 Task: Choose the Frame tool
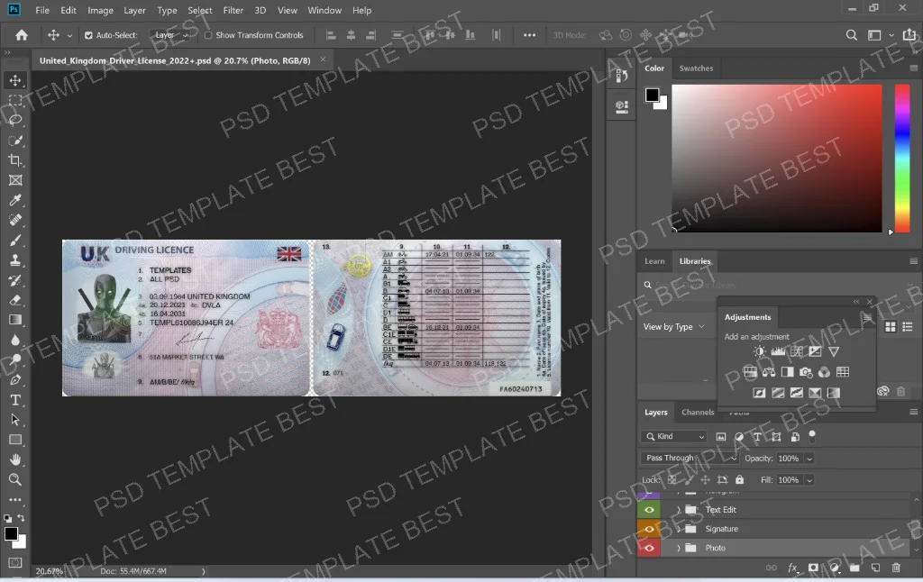click(15, 180)
